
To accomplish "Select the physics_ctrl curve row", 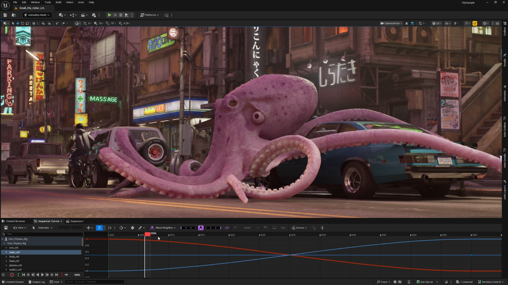I will tap(41, 266).
